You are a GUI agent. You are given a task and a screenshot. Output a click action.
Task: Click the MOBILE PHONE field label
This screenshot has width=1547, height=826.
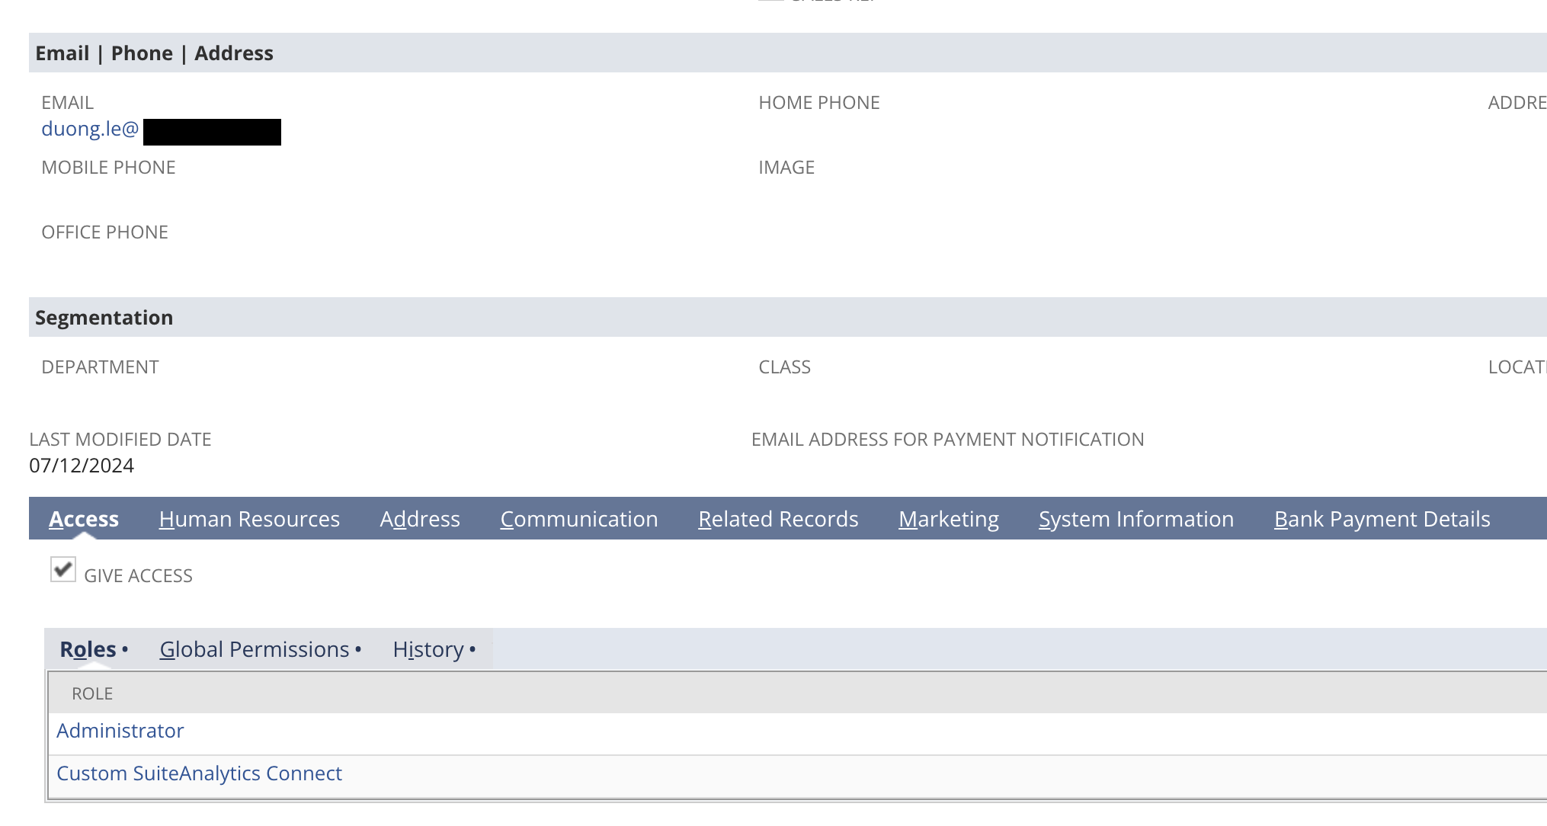pos(108,168)
